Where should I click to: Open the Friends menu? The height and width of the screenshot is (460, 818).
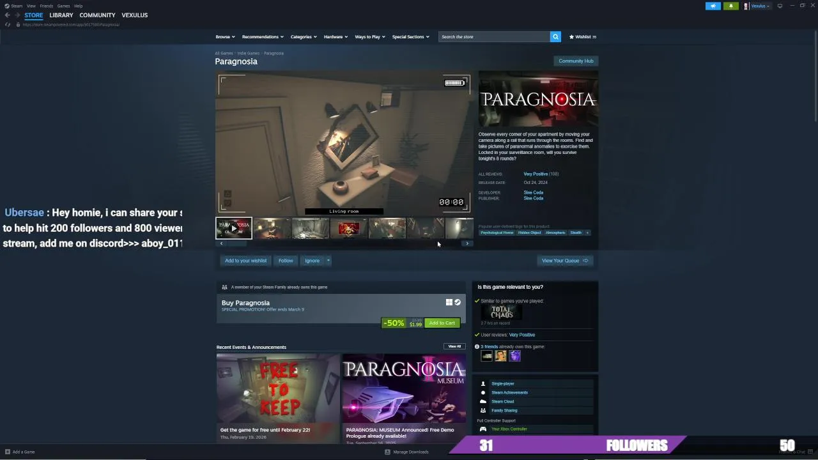(46, 6)
